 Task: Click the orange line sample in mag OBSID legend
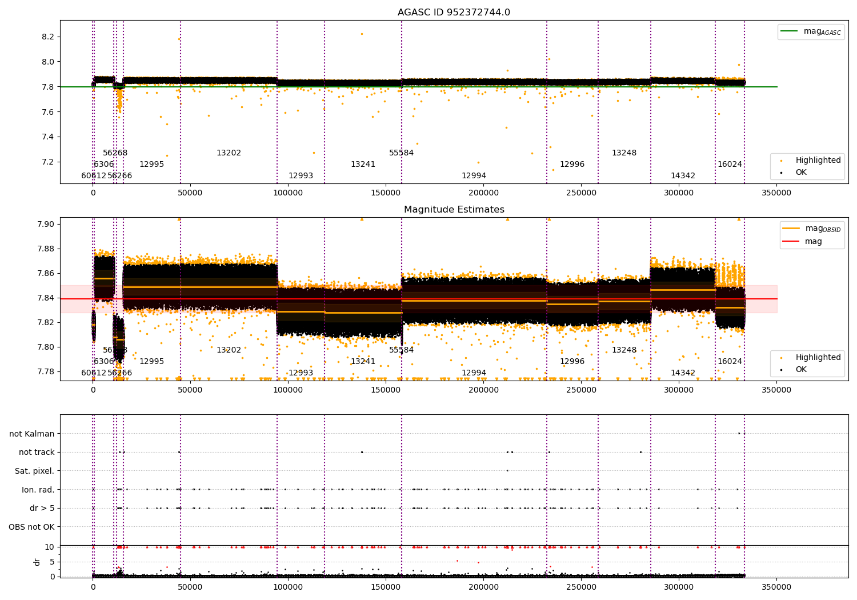(x=791, y=229)
